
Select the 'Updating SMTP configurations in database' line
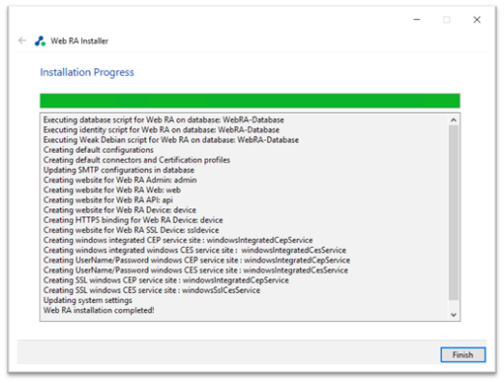tap(118, 170)
